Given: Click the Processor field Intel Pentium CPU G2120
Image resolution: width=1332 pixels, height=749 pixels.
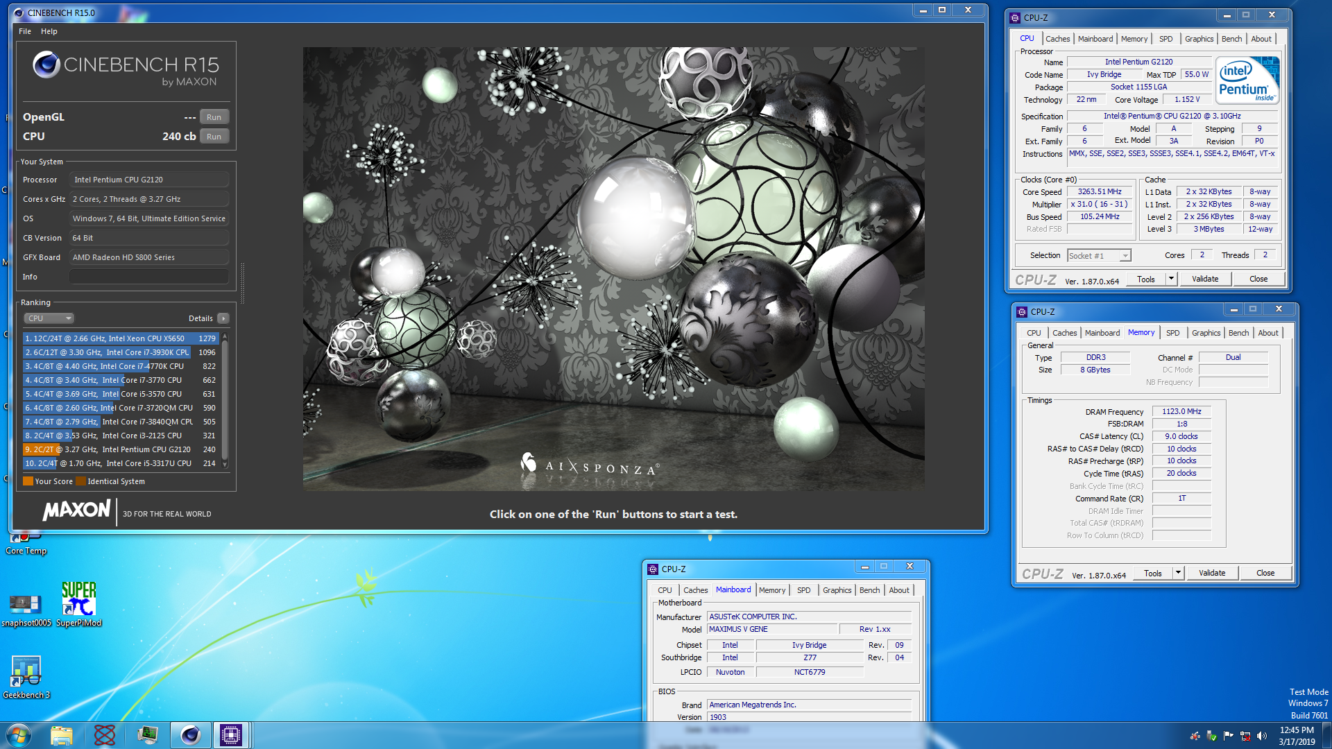Looking at the screenshot, I should coord(149,180).
